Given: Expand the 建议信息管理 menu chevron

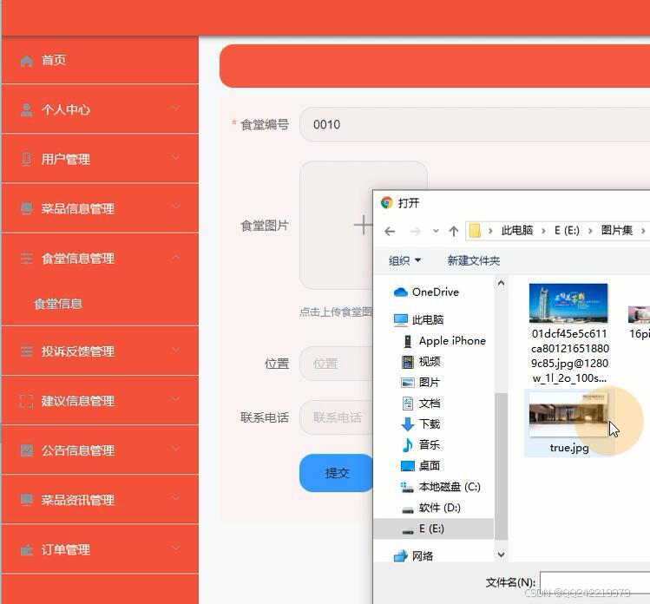Looking at the screenshot, I should 176,399.
